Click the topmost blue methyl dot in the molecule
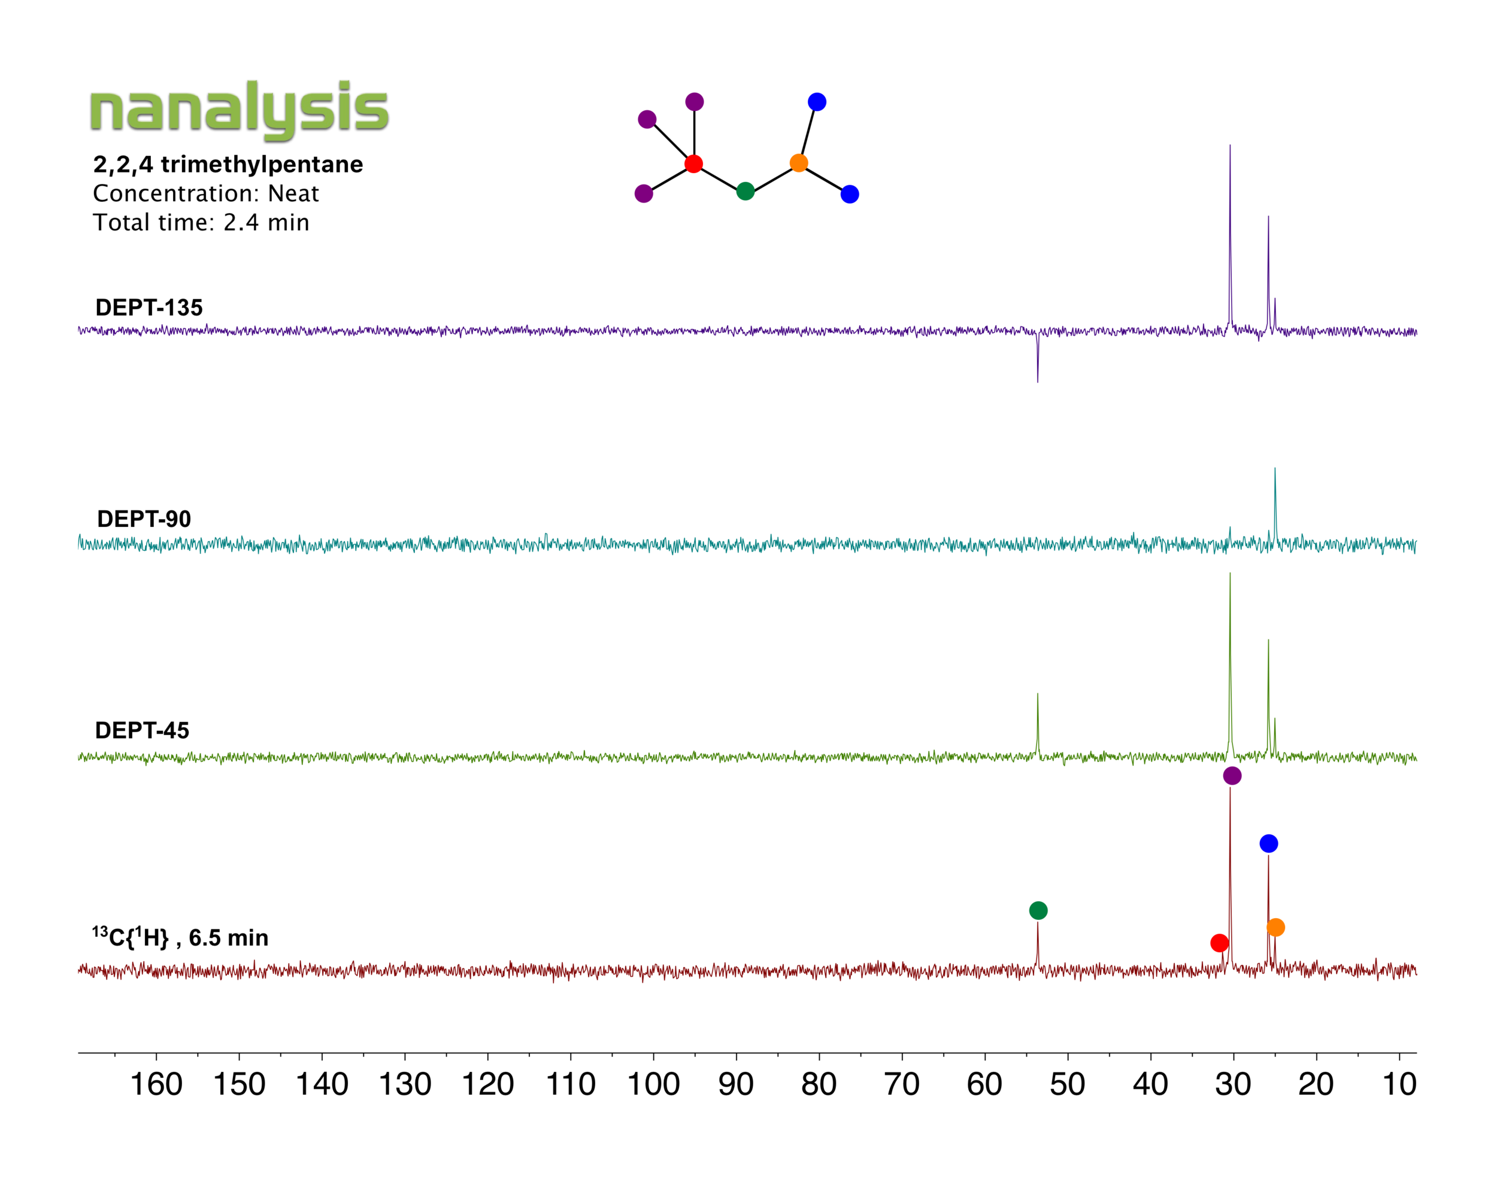The height and width of the screenshot is (1181, 1497). point(817,102)
